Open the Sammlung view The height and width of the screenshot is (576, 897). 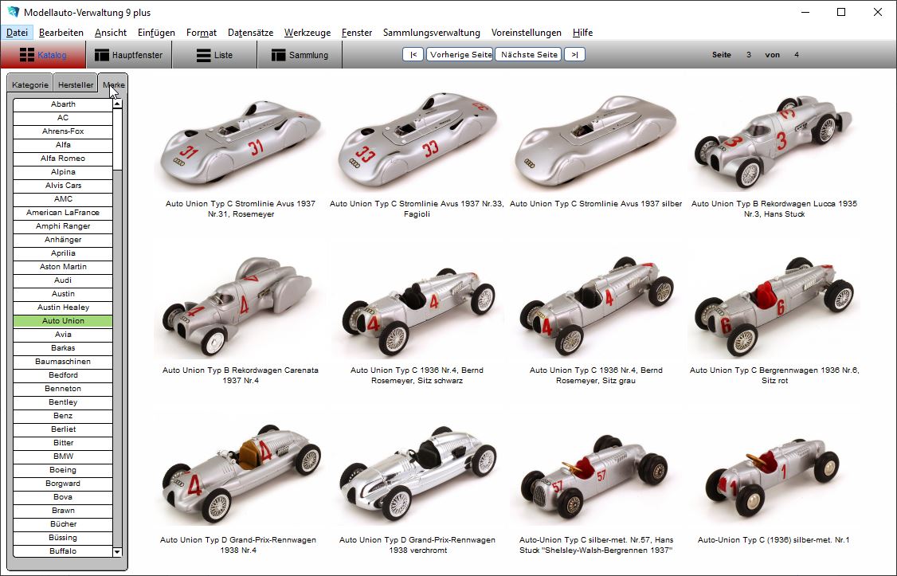click(300, 55)
